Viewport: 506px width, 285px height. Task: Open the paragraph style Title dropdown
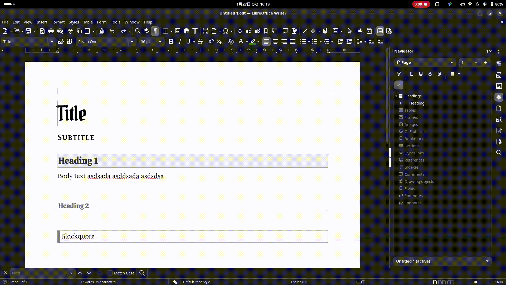(52, 42)
